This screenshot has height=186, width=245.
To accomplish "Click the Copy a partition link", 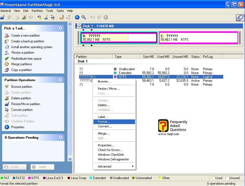I will point(21,70).
